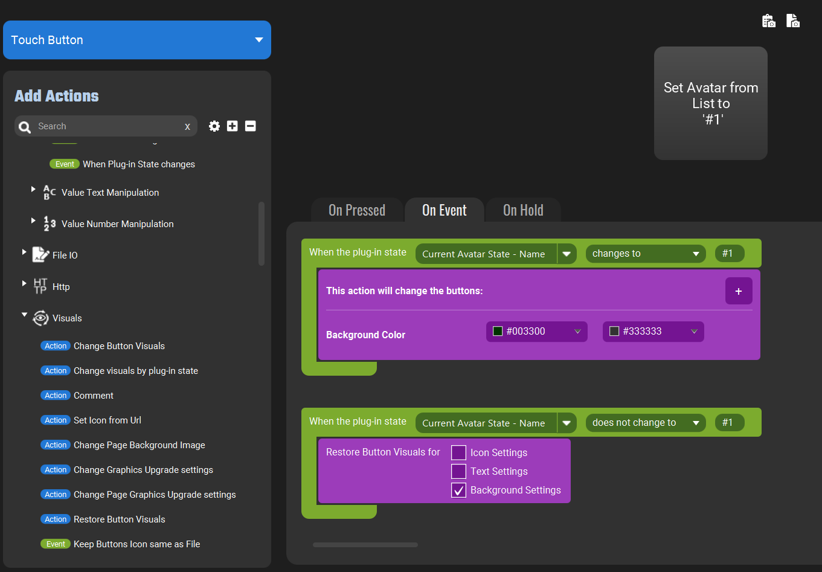This screenshot has width=822, height=572.
Task: Open search settings gear icon
Action: [214, 126]
